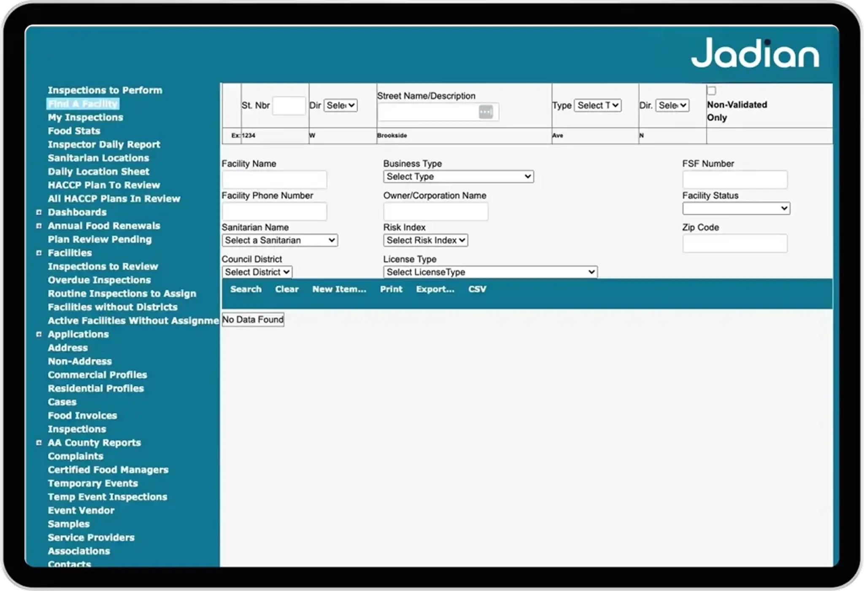864x591 pixels.
Task: Expand the Facilities section
Action: pyautogui.click(x=39, y=253)
